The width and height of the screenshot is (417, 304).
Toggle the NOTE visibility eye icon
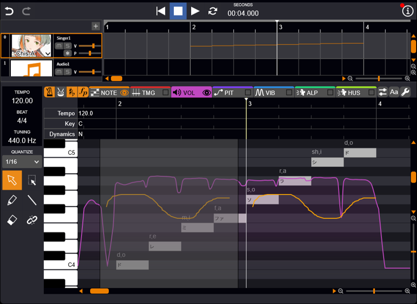(125, 93)
